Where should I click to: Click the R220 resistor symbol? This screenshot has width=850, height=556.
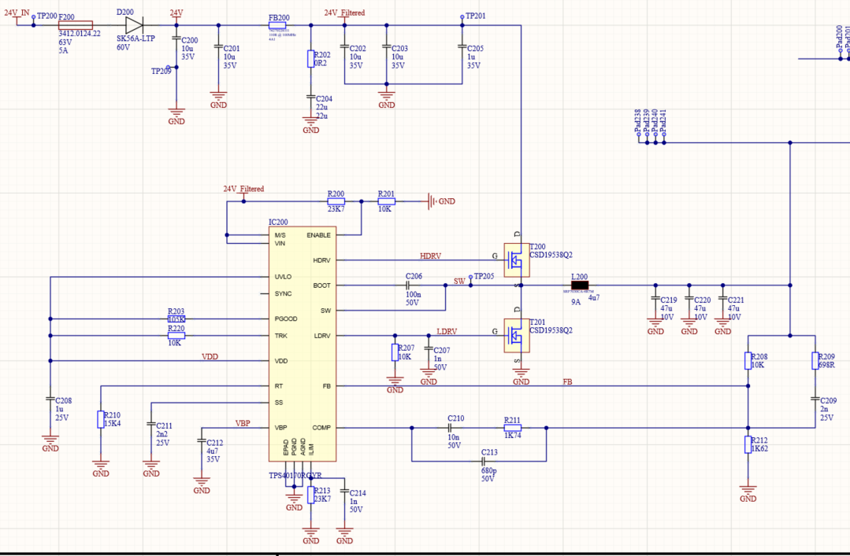point(176,336)
